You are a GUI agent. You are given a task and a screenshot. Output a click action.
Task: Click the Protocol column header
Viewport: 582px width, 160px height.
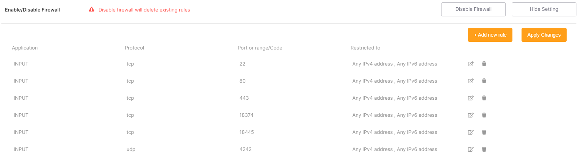[134, 48]
